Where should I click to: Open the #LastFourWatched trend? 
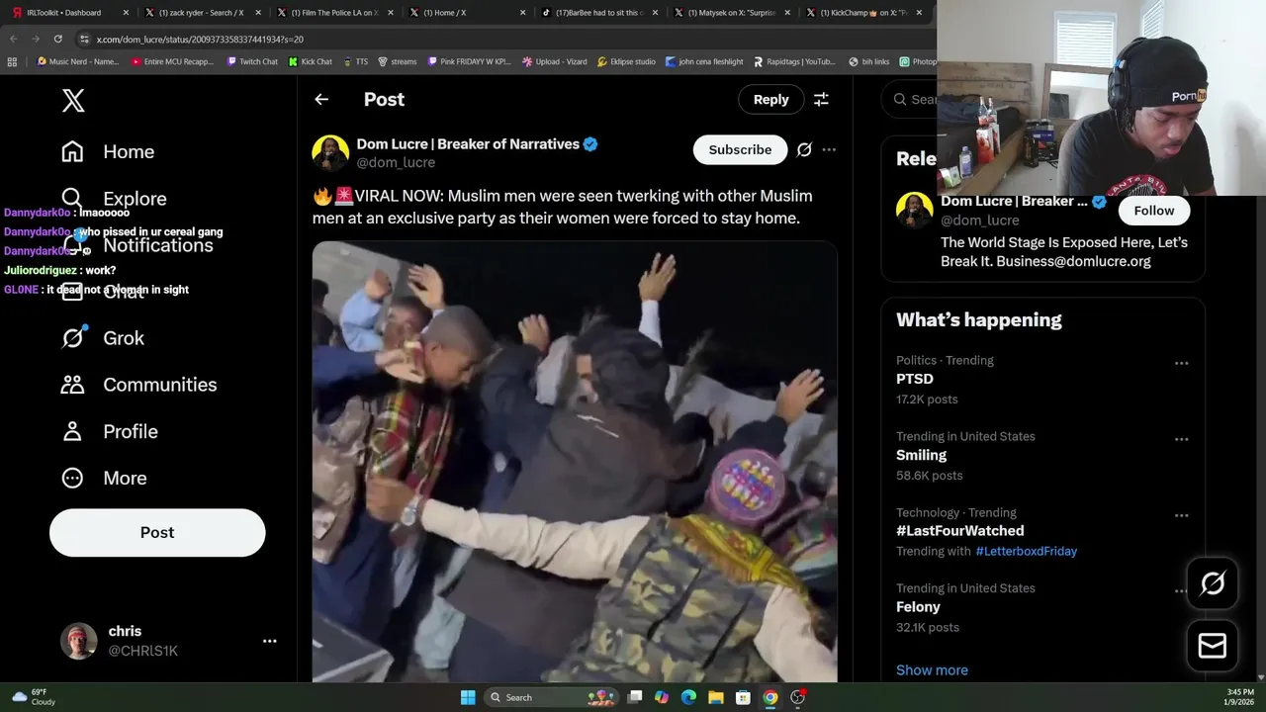959,531
